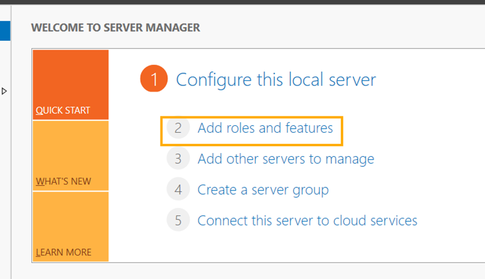Click Configure this local server

(x=276, y=80)
